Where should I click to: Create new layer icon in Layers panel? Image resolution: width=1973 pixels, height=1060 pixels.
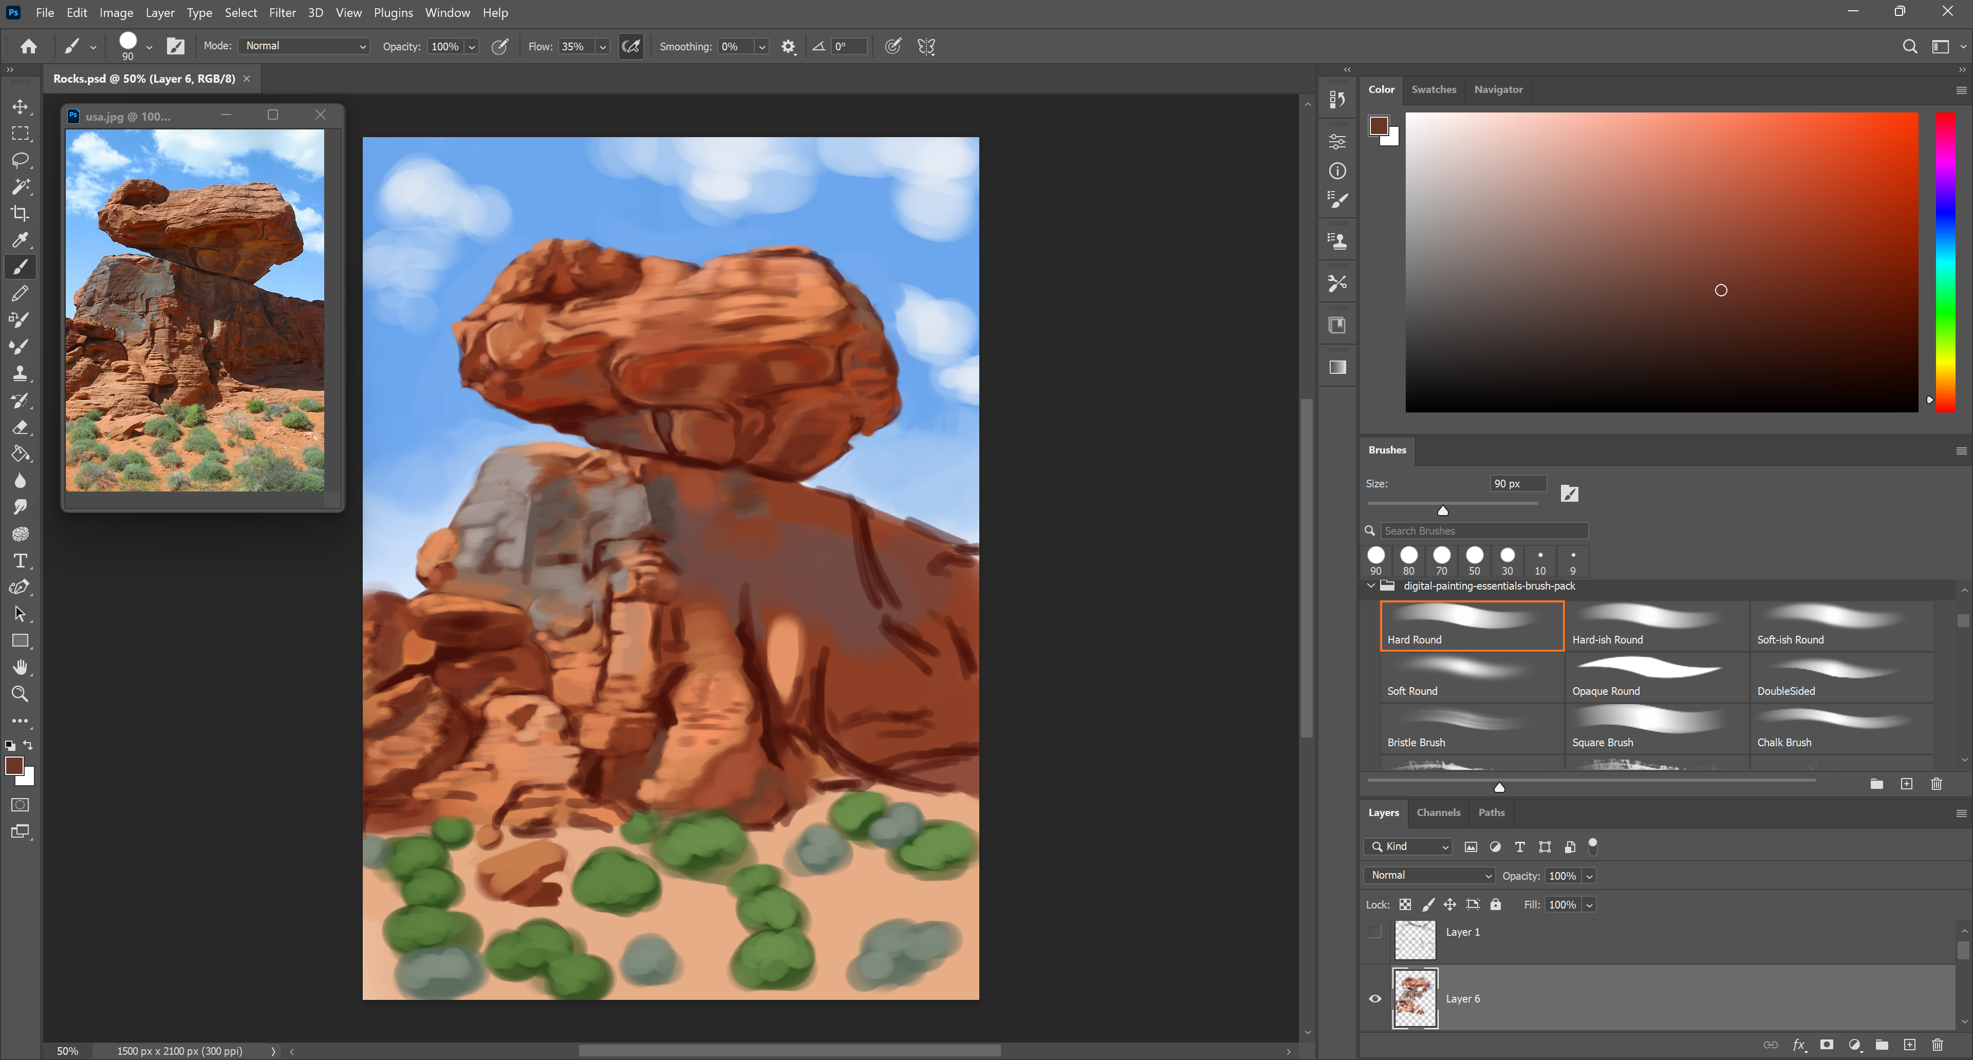[1909, 1045]
